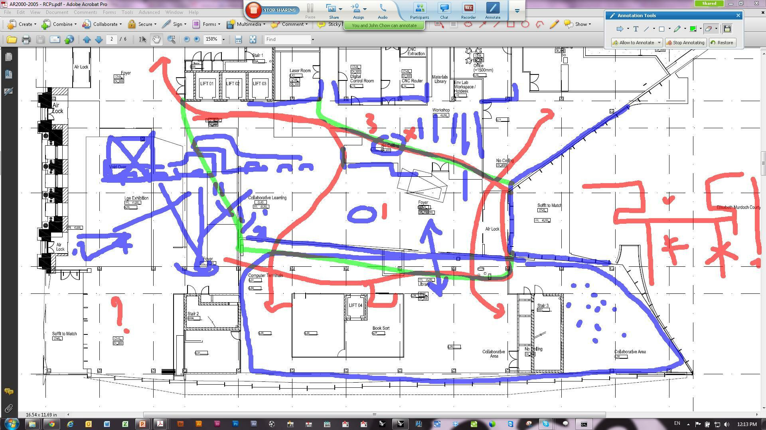Click the Stop Sharing button
This screenshot has height=430, width=766.
pos(272,10)
